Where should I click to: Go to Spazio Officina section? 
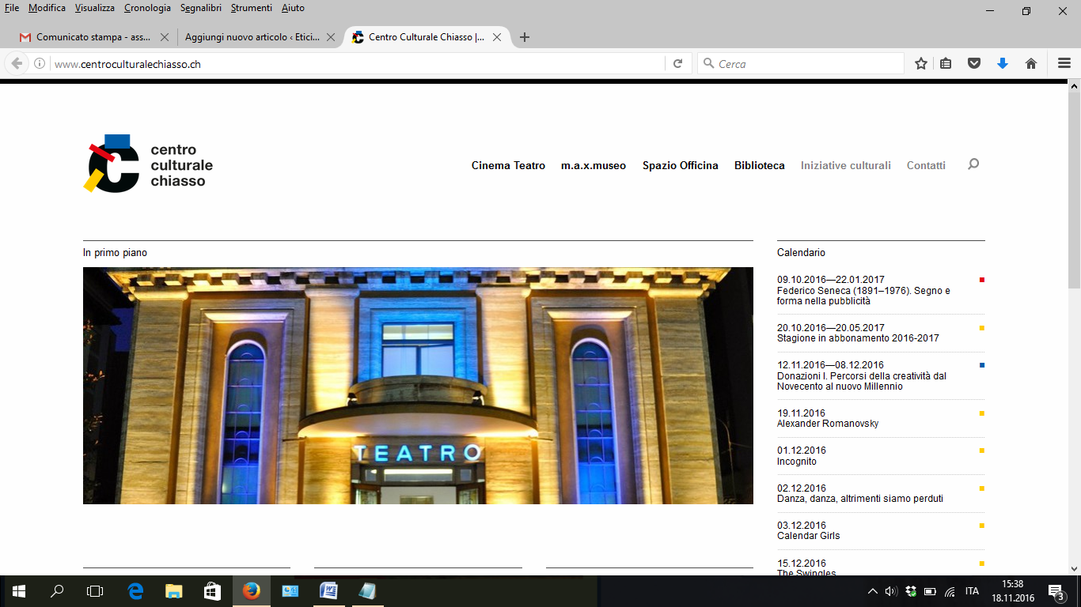coord(681,165)
